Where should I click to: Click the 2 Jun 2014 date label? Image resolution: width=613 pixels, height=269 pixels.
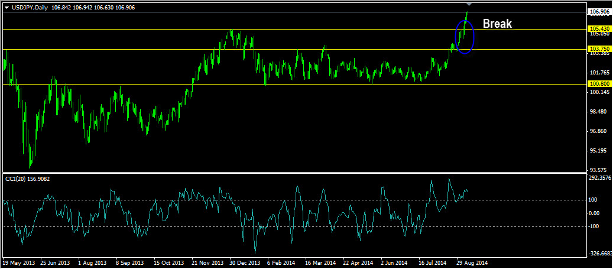tap(394, 262)
